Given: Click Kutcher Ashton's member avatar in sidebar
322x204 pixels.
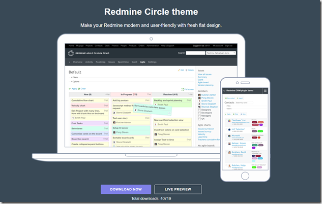Looking at the screenshot, I should point(199,95).
